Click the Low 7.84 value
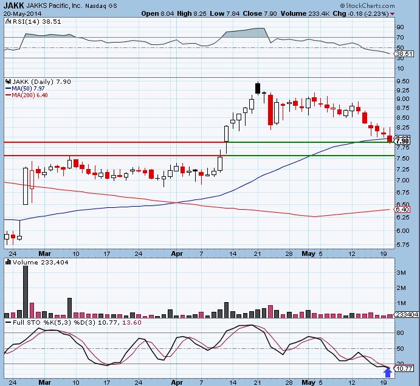 pos(224,13)
